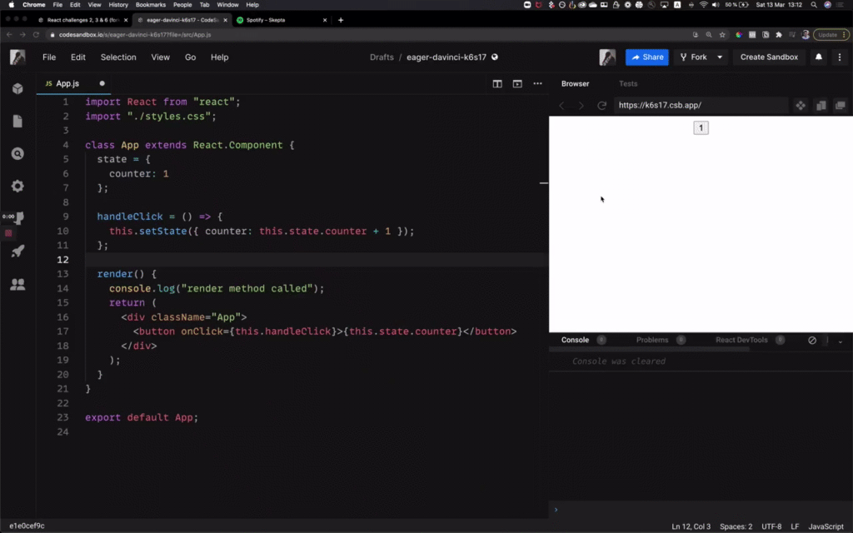Screen dimensions: 853x533
Task: Open the Fork button dropdown arrow
Action: [718, 57]
